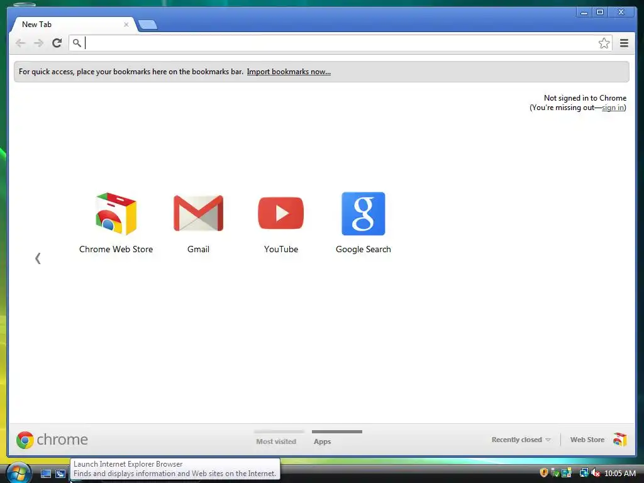Image resolution: width=644 pixels, height=483 pixels.
Task: Click Show Desktop in the quick launch
Action: [x=45, y=474]
